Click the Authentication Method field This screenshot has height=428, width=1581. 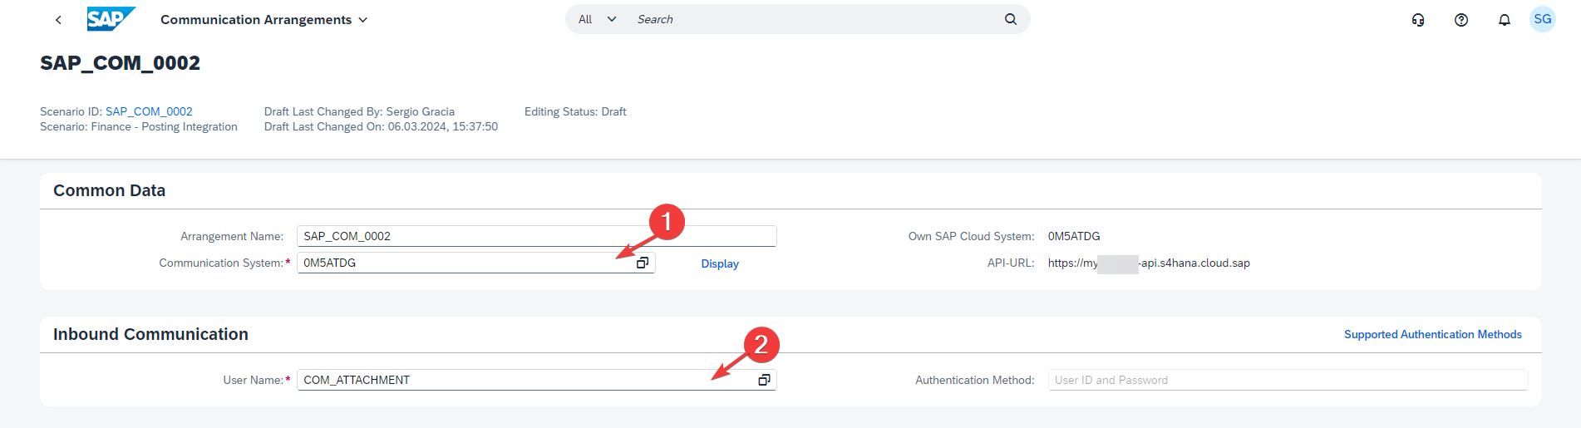pos(1288,380)
